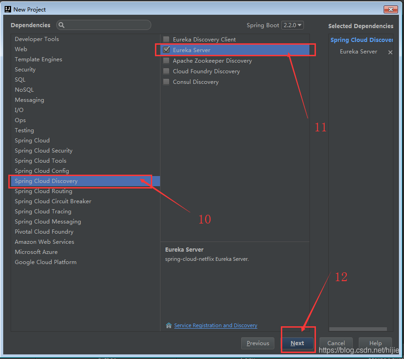Click the search magnifier icon
The image size is (404, 359).
tap(61, 25)
